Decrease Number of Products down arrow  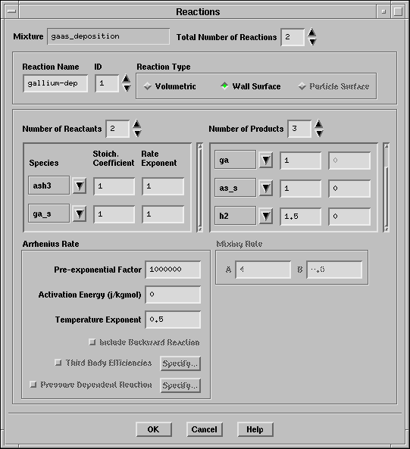click(318, 133)
